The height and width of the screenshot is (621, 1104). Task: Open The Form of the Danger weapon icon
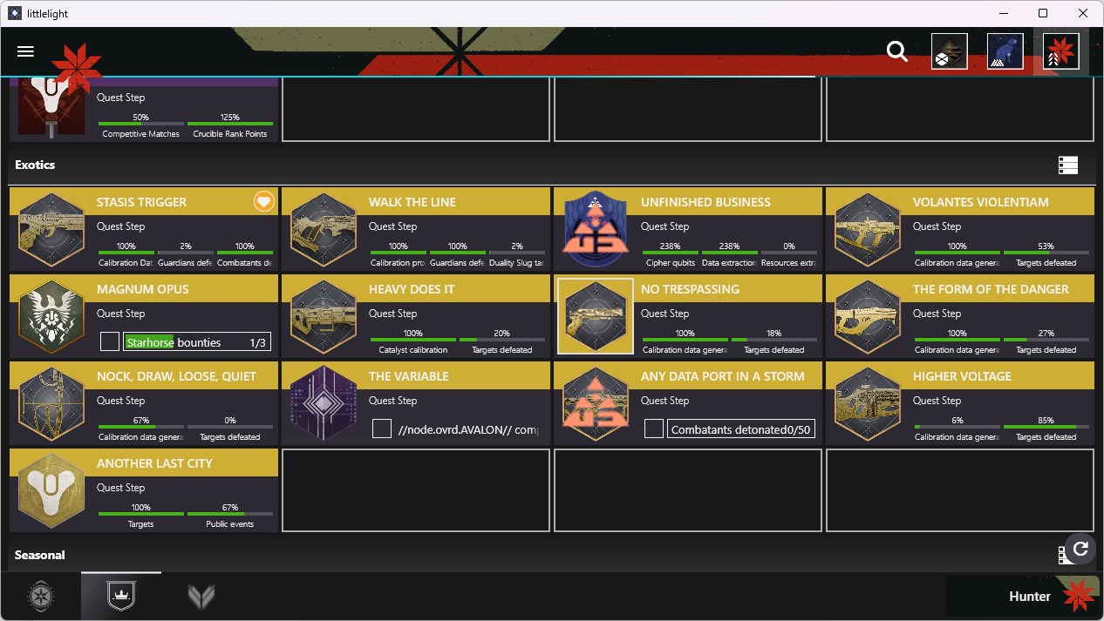868,317
